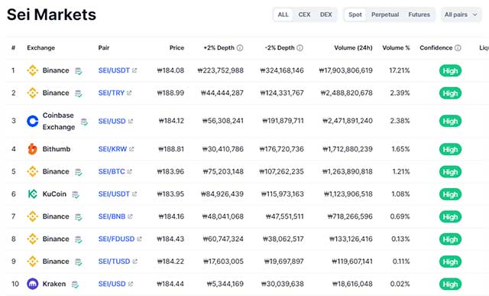Click the Kraken exchange name
Viewport: 489px width, 296px height.
[x=54, y=284]
